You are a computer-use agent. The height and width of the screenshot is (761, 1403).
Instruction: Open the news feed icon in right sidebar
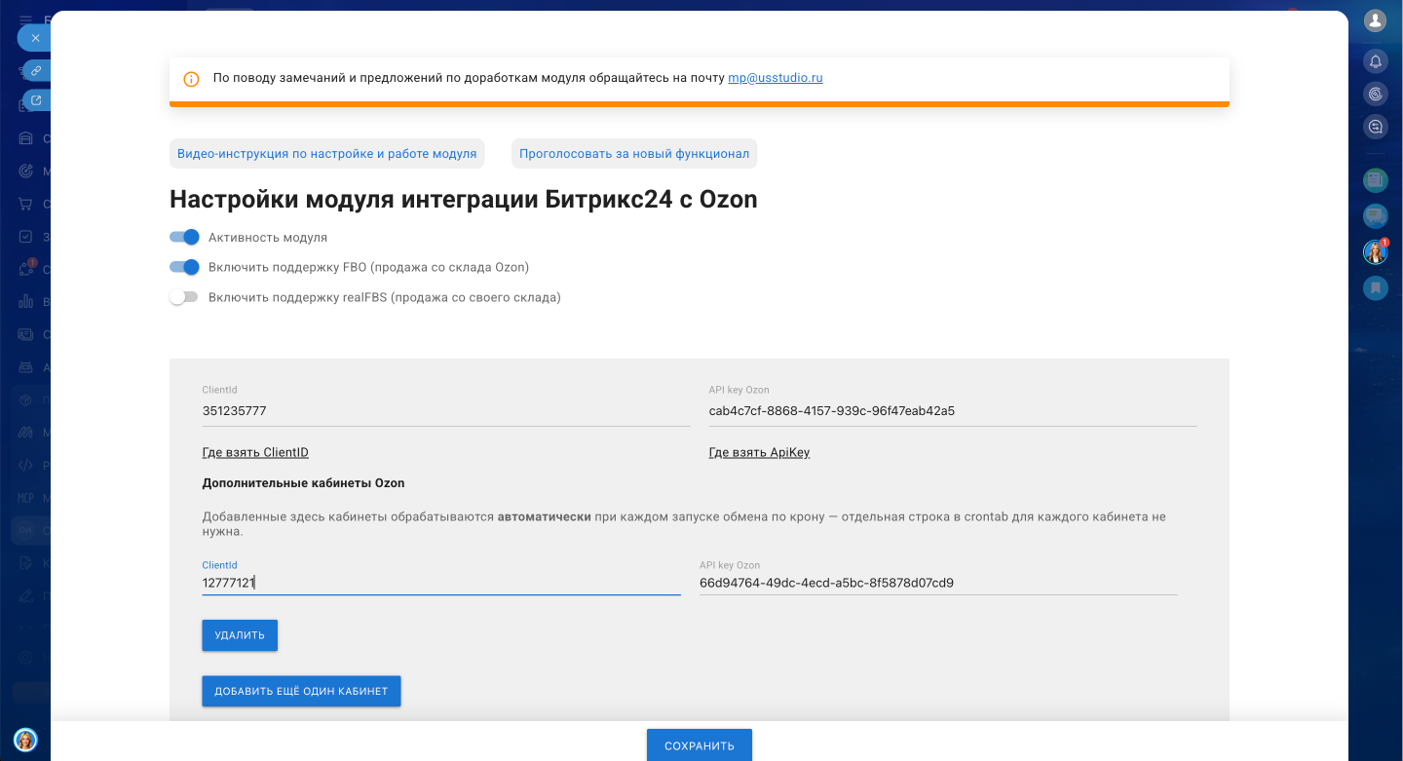[1375, 179]
